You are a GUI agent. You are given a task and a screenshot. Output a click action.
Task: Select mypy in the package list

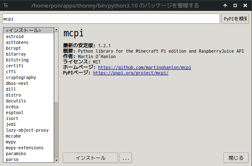click(29, 142)
